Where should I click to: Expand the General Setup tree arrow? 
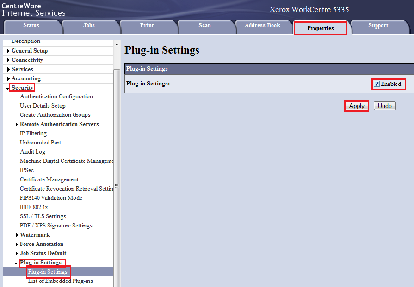click(8, 51)
